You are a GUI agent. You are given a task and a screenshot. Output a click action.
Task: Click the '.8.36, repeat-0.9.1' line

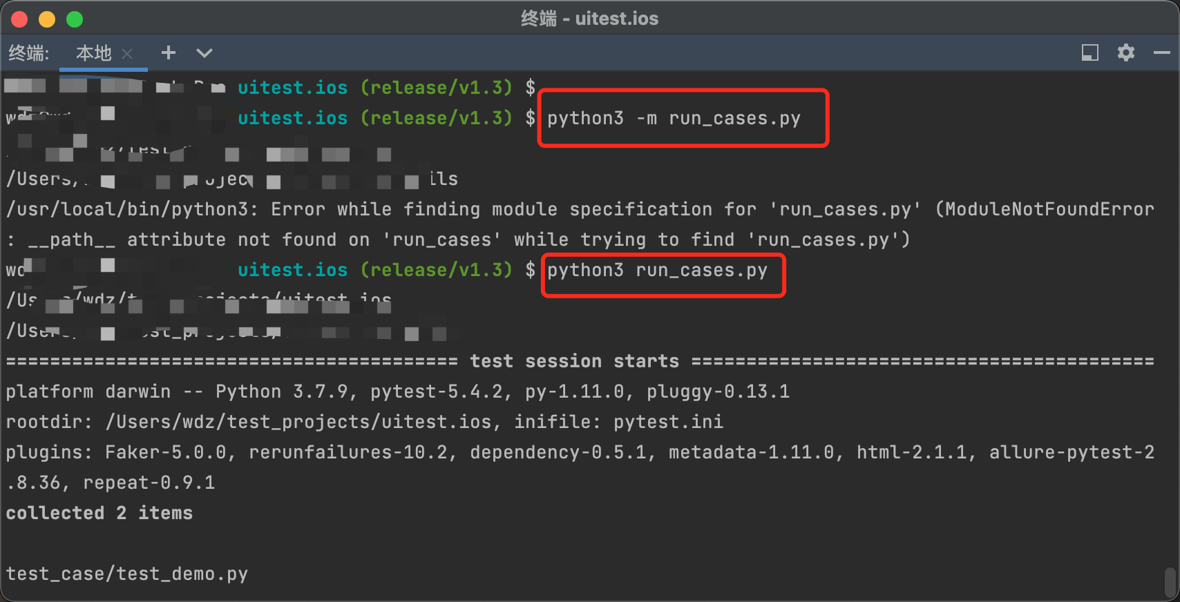(x=111, y=483)
